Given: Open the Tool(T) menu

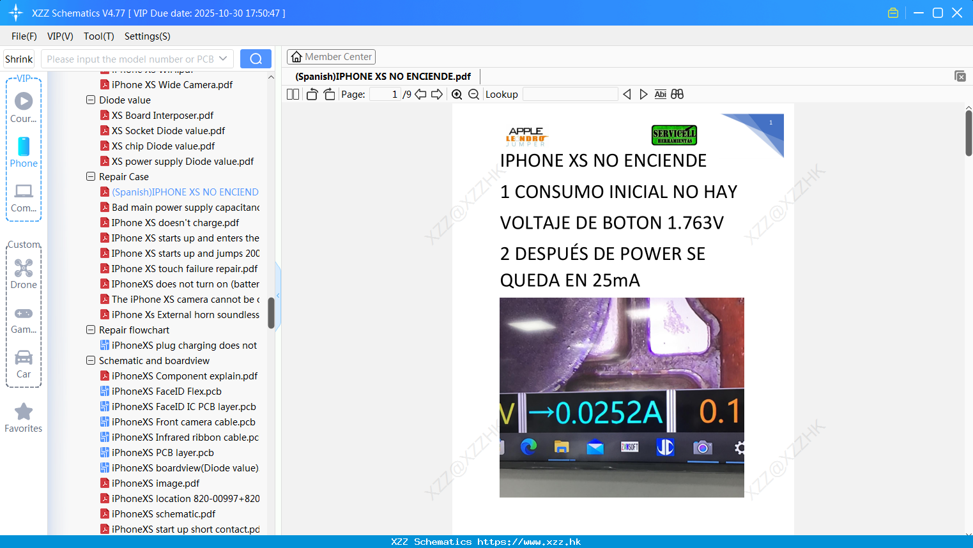Looking at the screenshot, I should pos(98,36).
